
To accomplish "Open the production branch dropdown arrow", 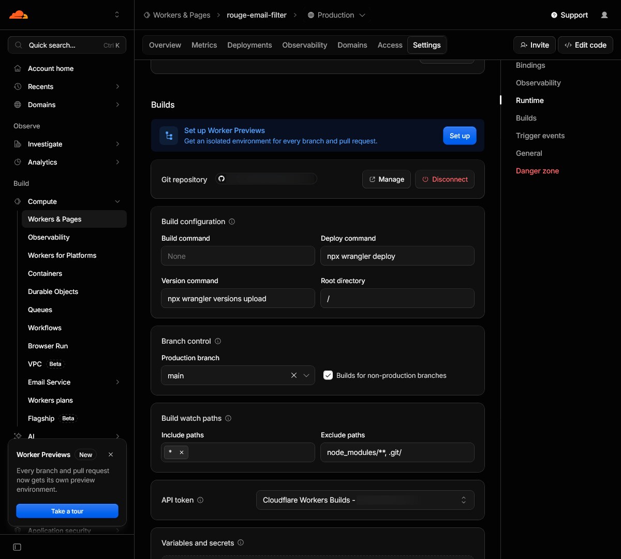I will 306,375.
